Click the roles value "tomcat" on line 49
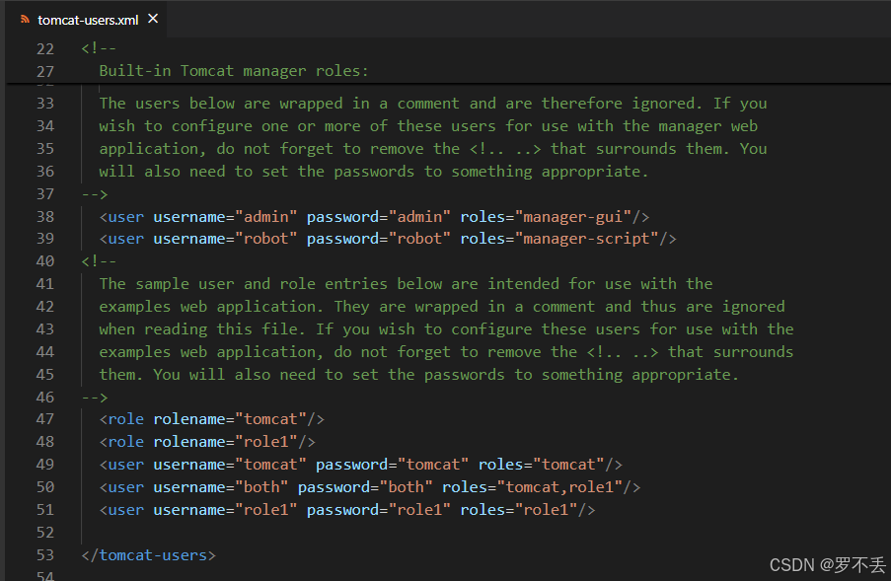The width and height of the screenshot is (891, 581). tap(568, 465)
